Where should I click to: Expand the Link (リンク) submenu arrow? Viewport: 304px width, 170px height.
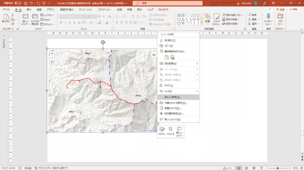(197, 91)
